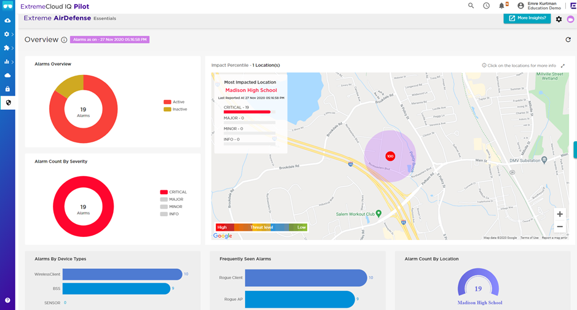Click Report a map error link
Screen dimensions: 577x310
pyautogui.click(x=554, y=238)
